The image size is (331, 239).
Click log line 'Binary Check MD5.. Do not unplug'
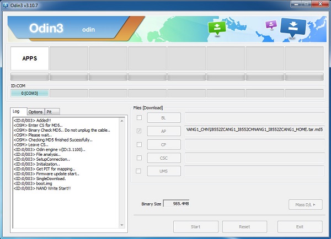click(x=62, y=131)
